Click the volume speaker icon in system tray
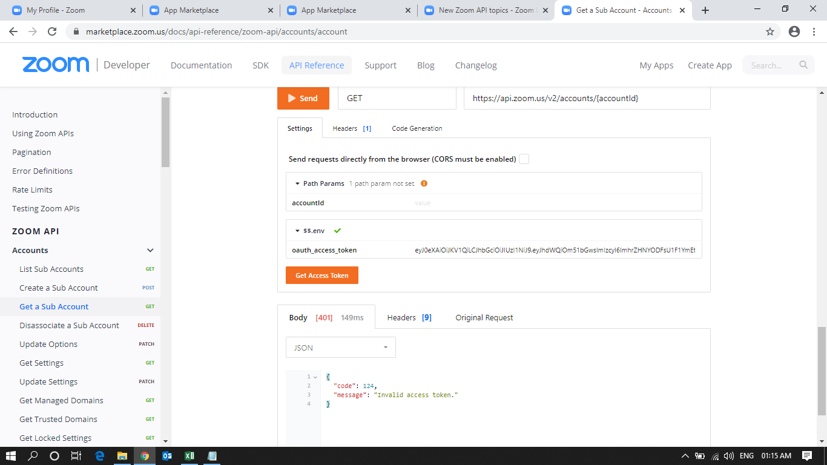The image size is (827, 465). pos(728,456)
